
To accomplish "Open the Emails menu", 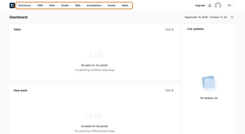I will click(x=66, y=5).
